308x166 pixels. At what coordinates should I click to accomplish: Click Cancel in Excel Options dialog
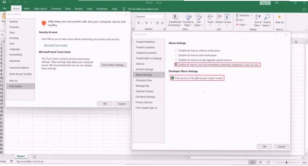point(122,104)
